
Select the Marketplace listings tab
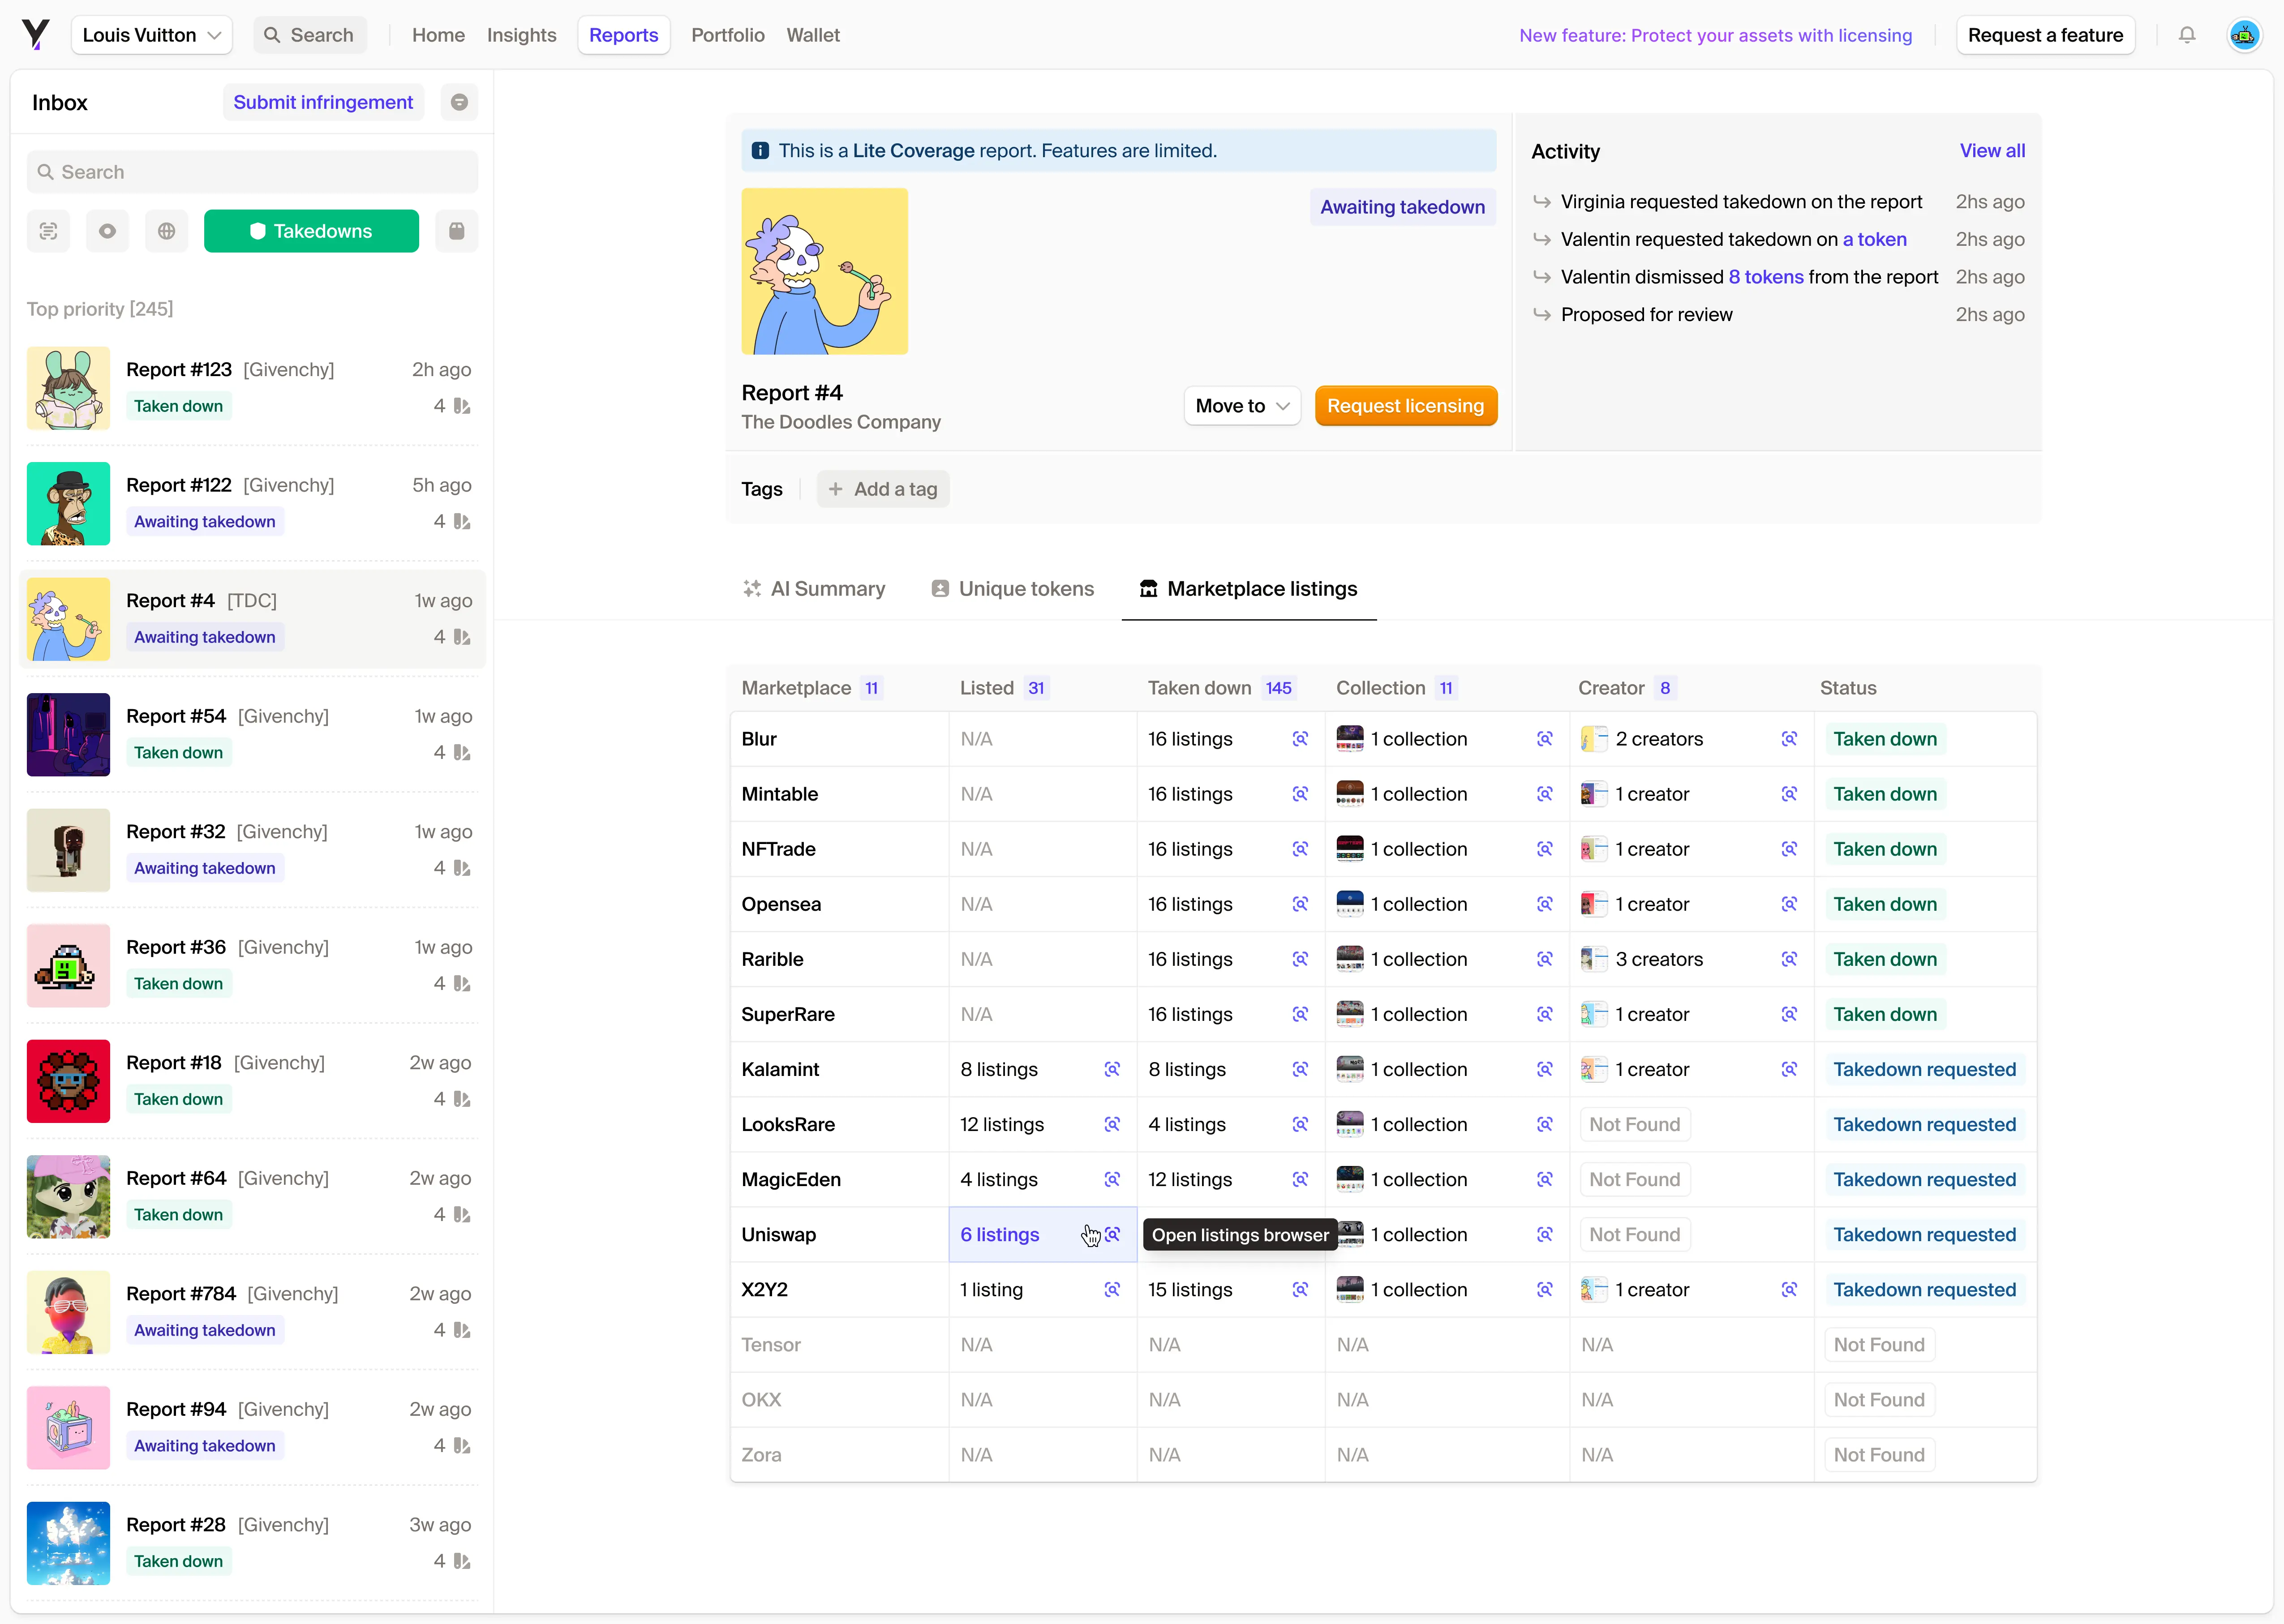1248,589
